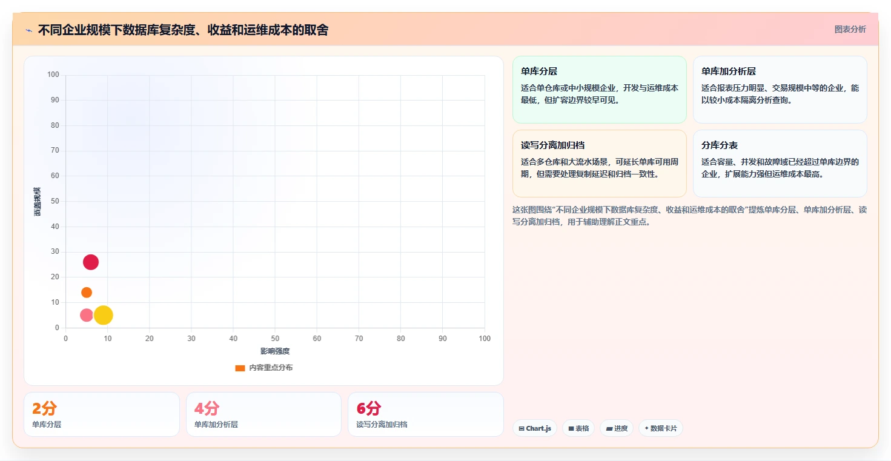
Task: Click the 单库加分析层 label under 4分
Action: (216, 425)
